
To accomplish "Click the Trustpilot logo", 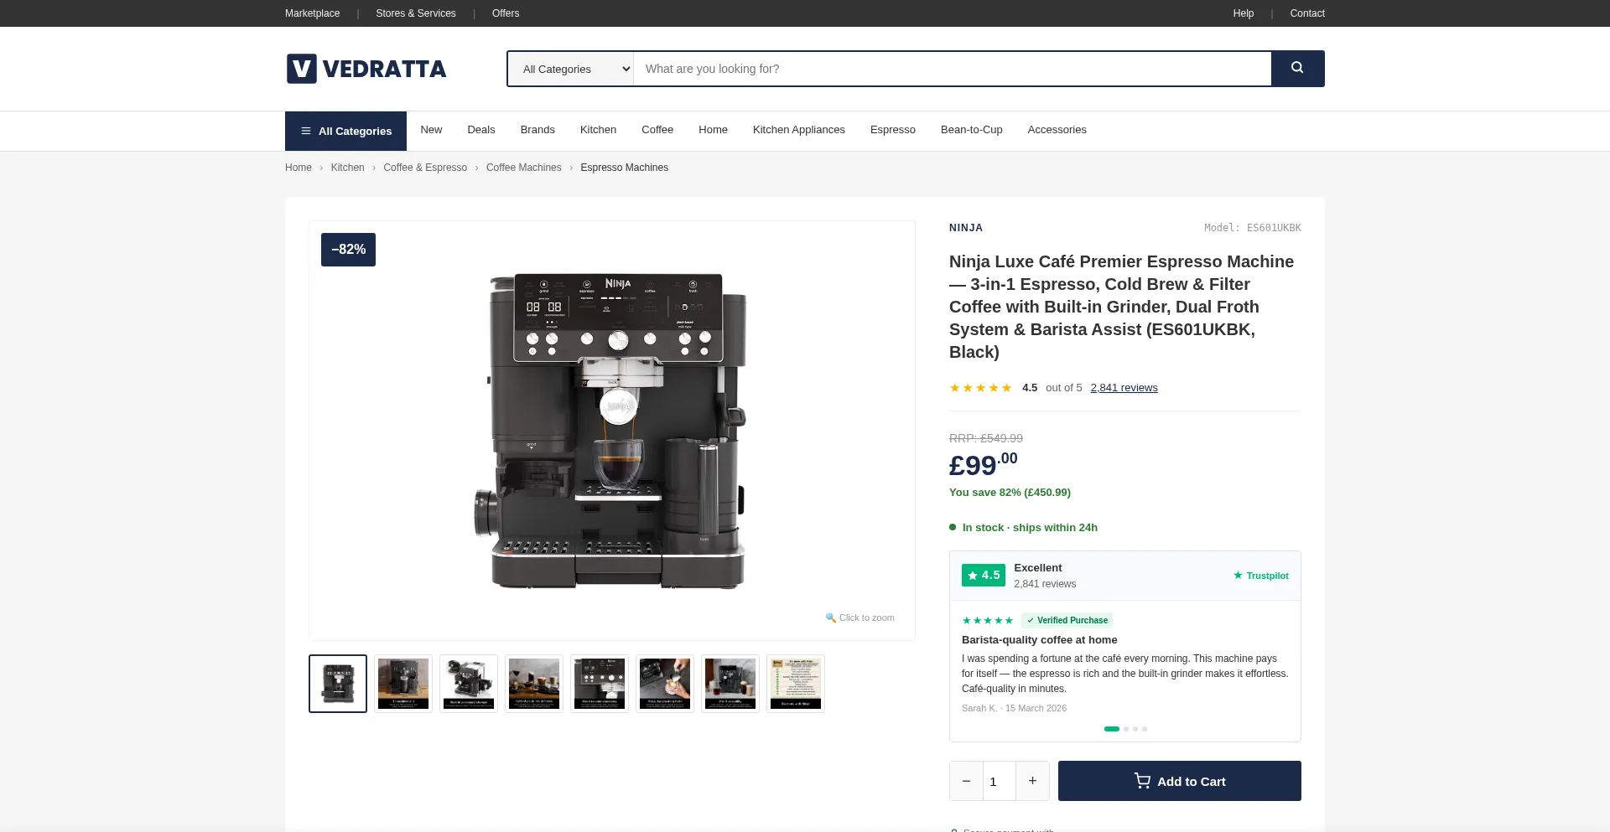I will pyautogui.click(x=1260, y=576).
